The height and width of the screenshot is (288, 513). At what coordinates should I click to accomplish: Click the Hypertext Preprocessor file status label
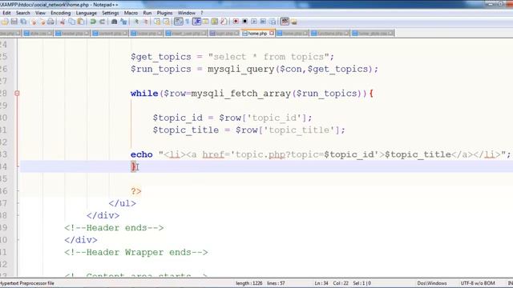27,283
